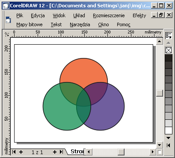This screenshot has height=158, width=175.
Task: Click the document icon beside menu bar
Action: [8, 20]
